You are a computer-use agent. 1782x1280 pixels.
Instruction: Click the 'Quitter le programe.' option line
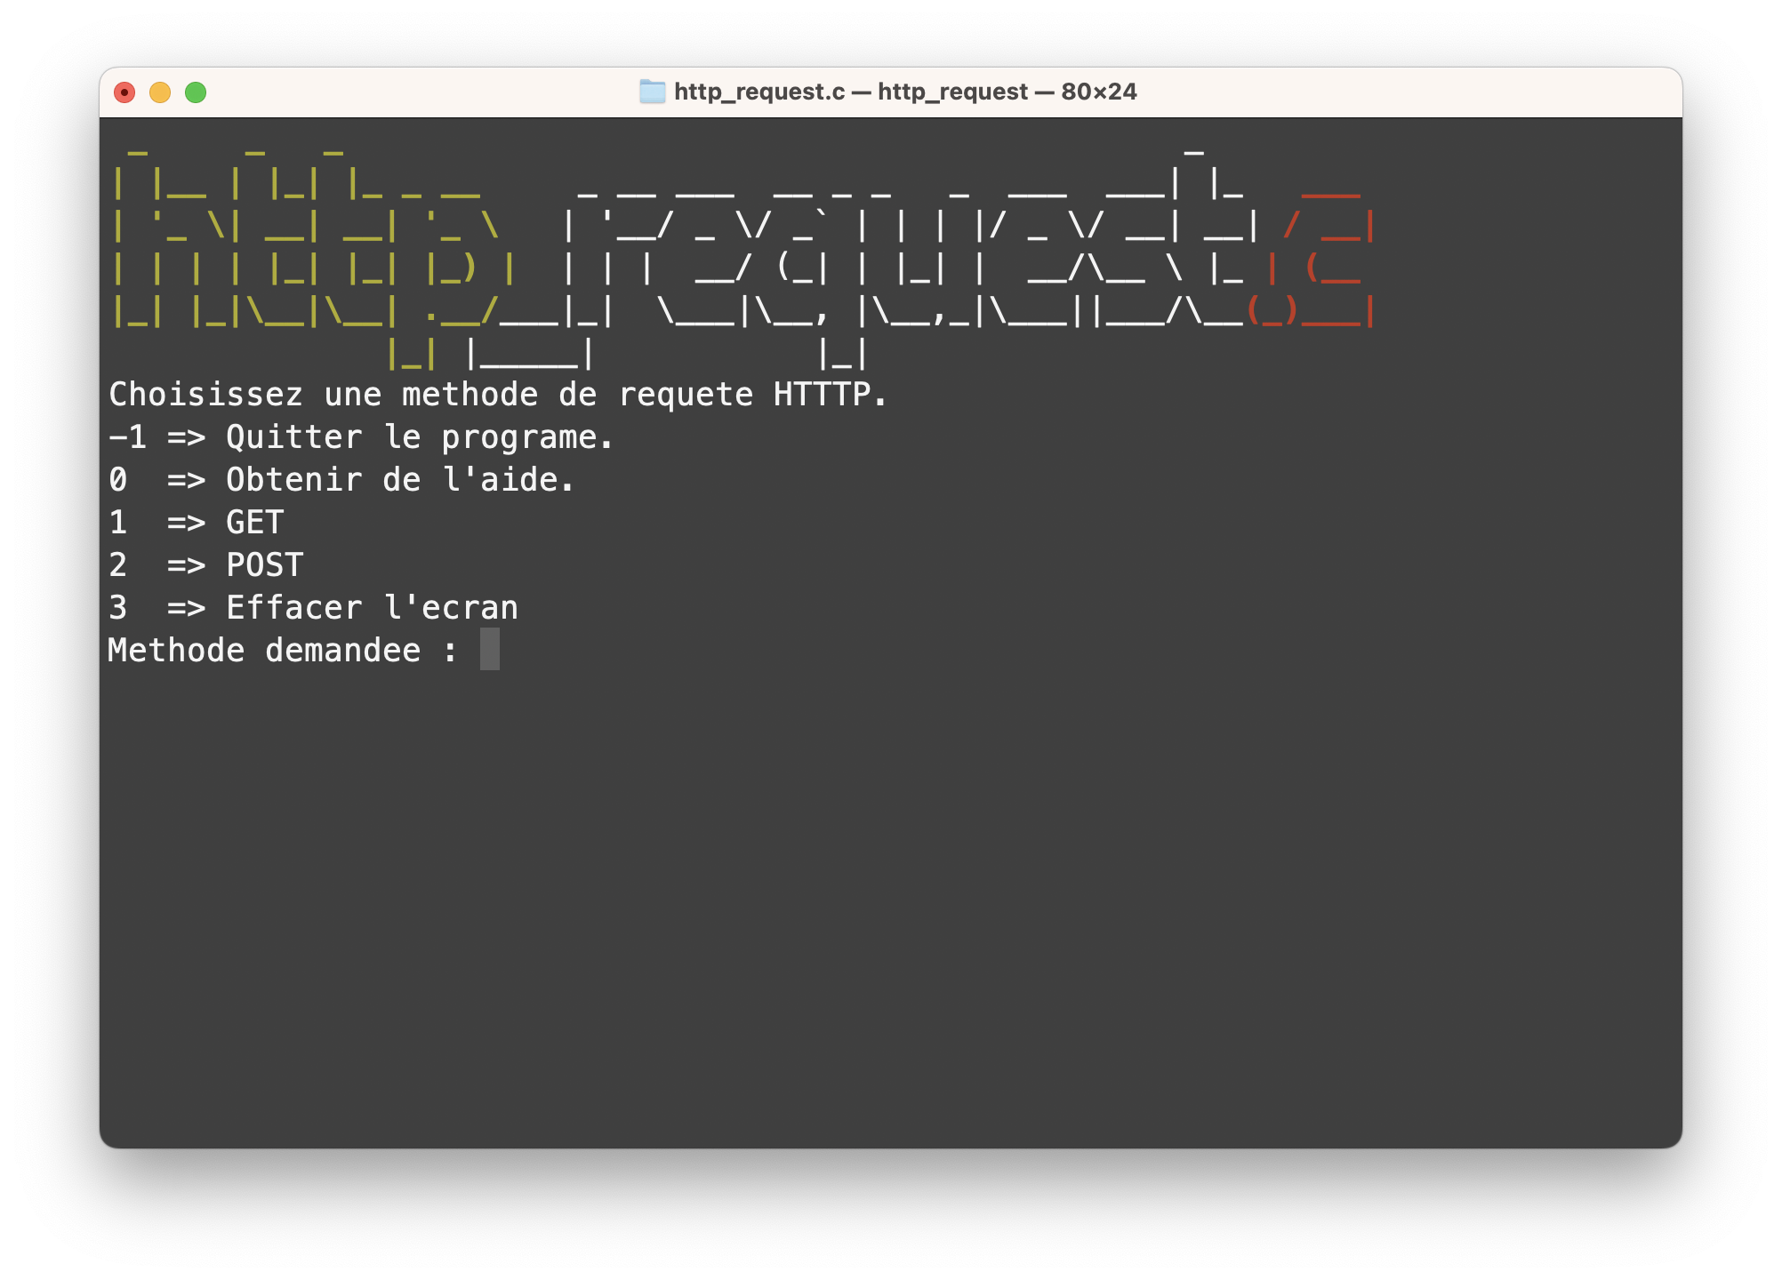(419, 437)
